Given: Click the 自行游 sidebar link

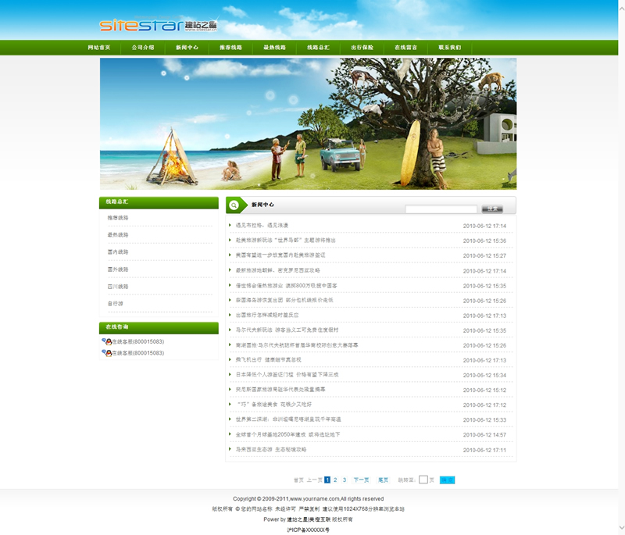Looking at the screenshot, I should tap(115, 304).
